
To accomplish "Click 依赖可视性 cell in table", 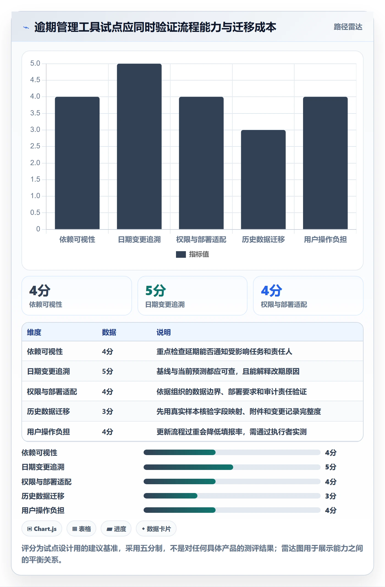I will pos(45,351).
